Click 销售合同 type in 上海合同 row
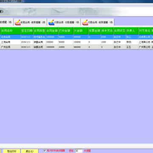Image resolution: width=153 pixels, height=153 pixels. pyautogui.click(x=40, y=42)
